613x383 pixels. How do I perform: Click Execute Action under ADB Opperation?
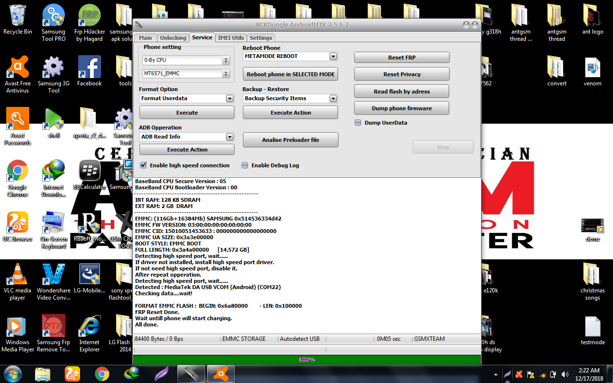coord(187,150)
